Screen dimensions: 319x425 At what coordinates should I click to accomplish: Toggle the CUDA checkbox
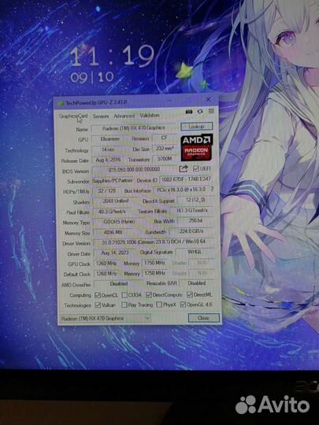click(x=124, y=294)
